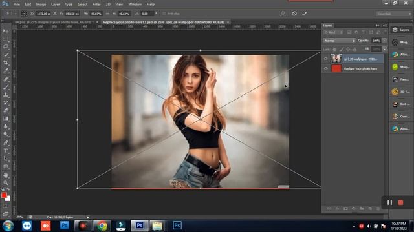The height and width of the screenshot is (232, 414).
Task: Open Chrome from the Windows taskbar
Action: pos(102,226)
